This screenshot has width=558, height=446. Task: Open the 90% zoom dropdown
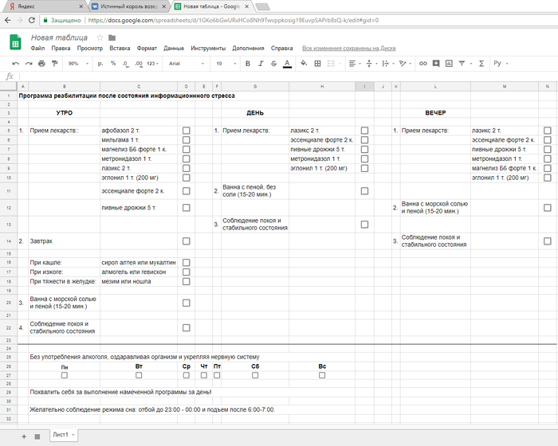pyautogui.click(x=77, y=63)
